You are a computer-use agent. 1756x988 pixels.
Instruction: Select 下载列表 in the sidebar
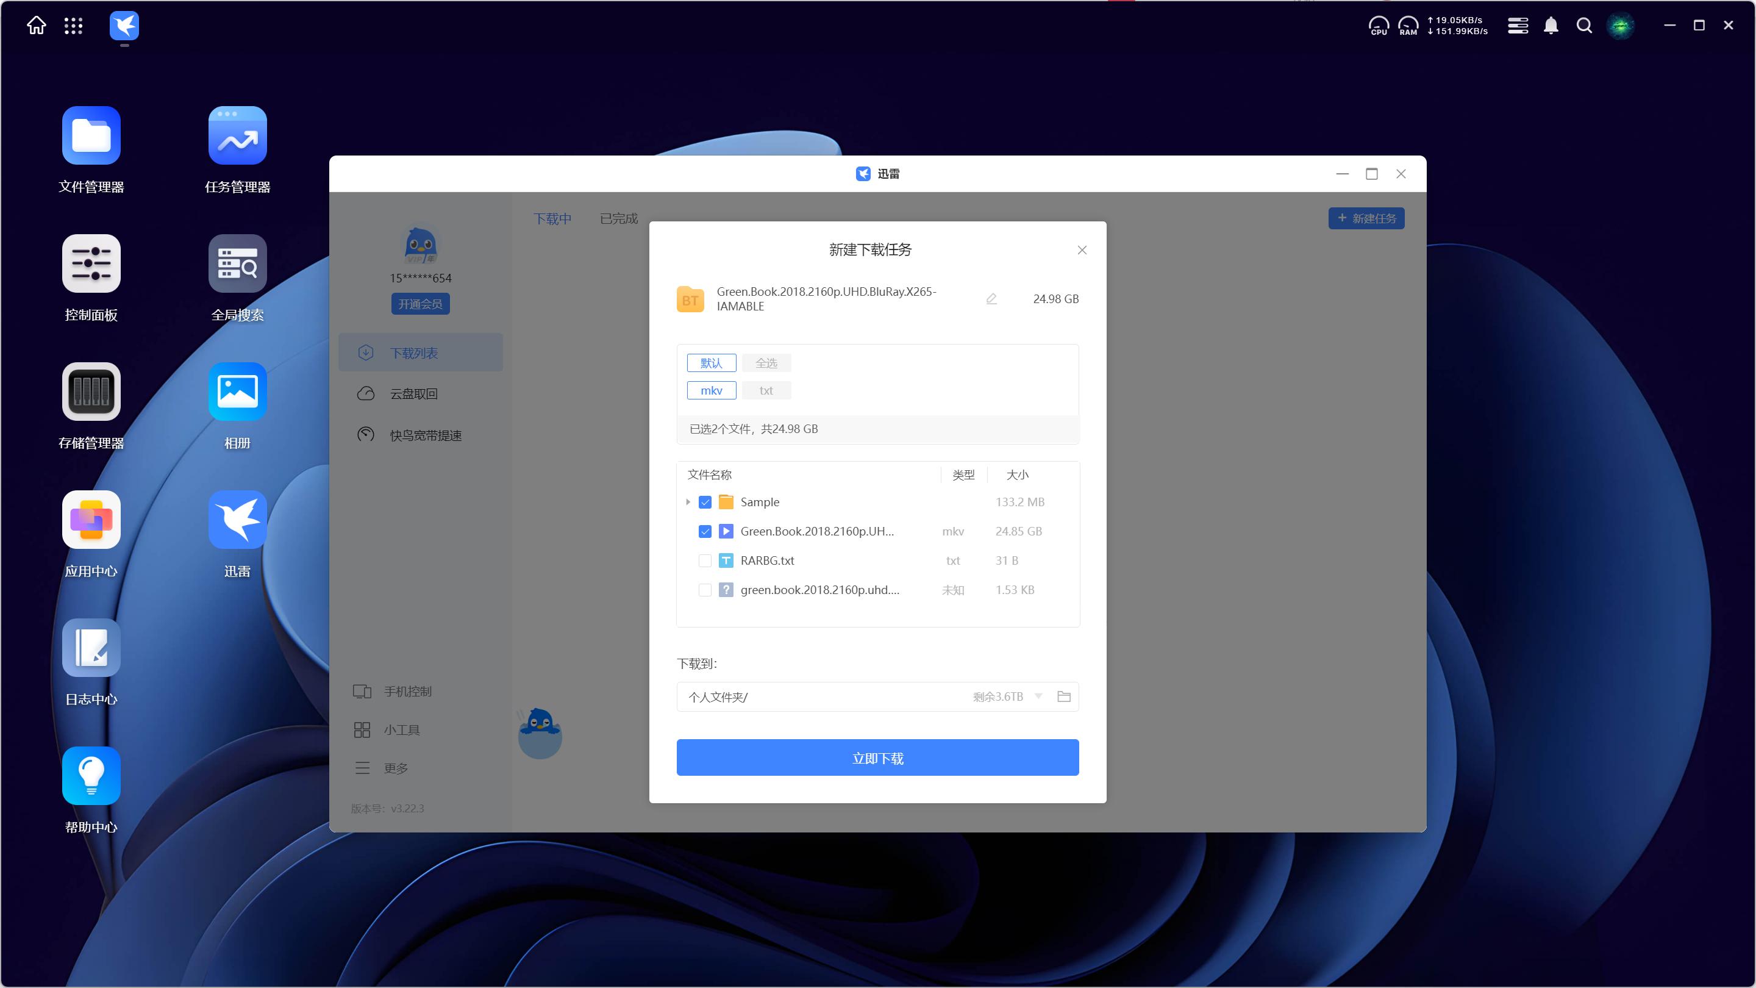(x=421, y=353)
